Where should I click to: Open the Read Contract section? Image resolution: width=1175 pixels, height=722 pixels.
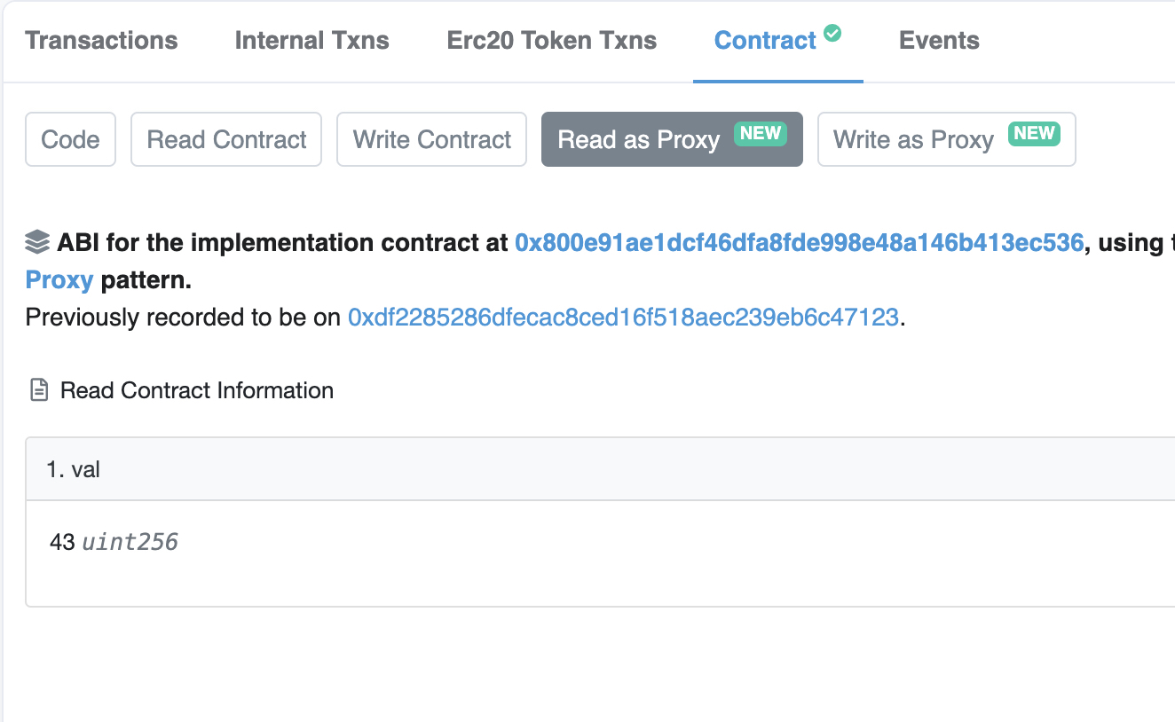pos(226,139)
